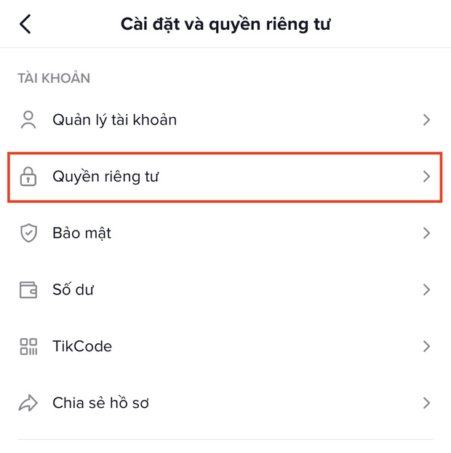The width and height of the screenshot is (451, 453).
Task: Tap the TikCode text label
Action: click(82, 346)
